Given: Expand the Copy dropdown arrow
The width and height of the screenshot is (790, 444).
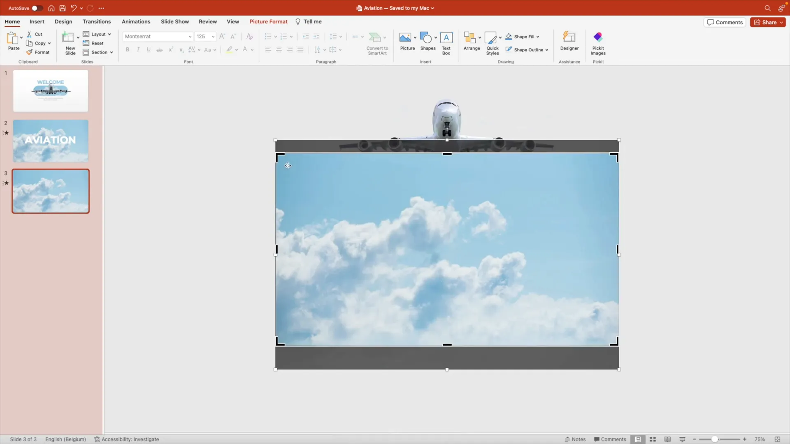Looking at the screenshot, I should coord(49,43).
